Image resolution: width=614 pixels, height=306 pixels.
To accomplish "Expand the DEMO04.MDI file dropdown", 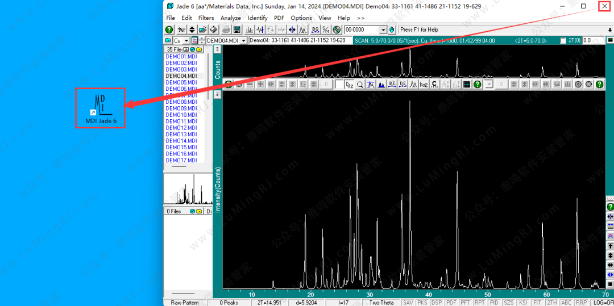I will point(244,41).
